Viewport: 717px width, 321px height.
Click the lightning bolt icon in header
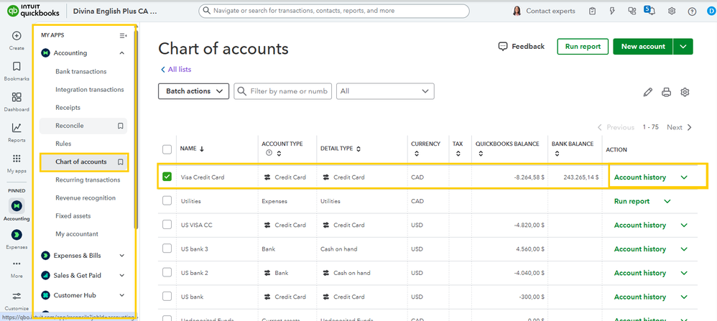pyautogui.click(x=612, y=11)
